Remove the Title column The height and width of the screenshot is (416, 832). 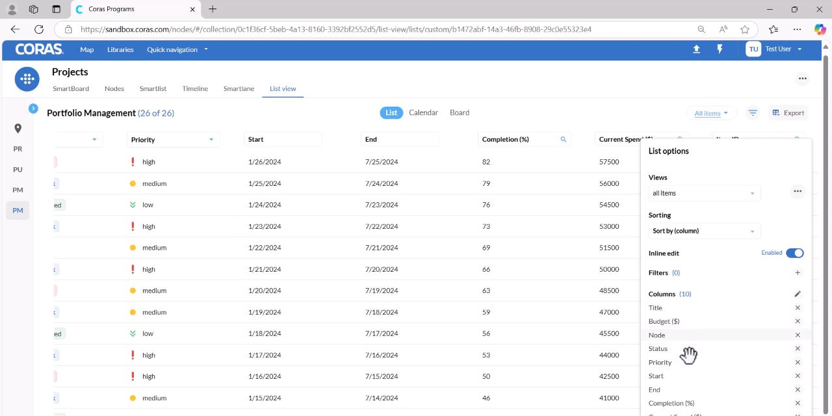(798, 308)
